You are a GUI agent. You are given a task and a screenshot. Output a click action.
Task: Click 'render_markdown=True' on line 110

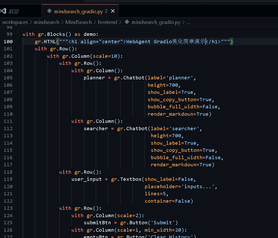[178, 114]
